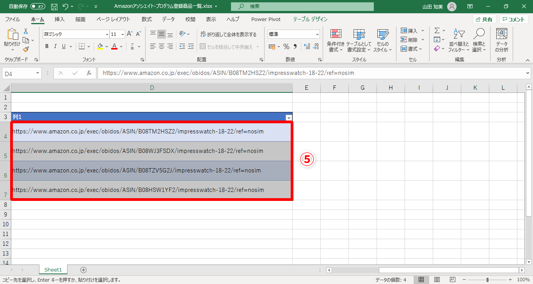Viewport: 533px width, 284px height.
Task: Open データの分析 (Analyze Data)
Action: click(x=502, y=40)
